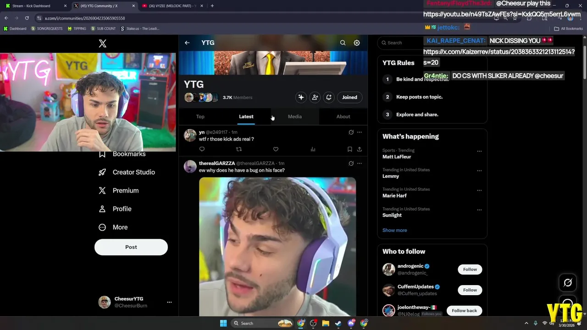Screen dimensions: 587x330
Task: Click Grok icon on therealGARZZA's post
Action: [351, 163]
